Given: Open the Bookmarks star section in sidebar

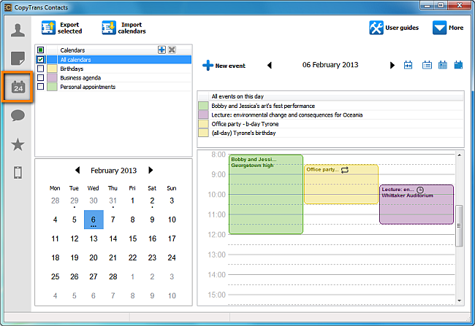Looking at the screenshot, I should pos(18,144).
